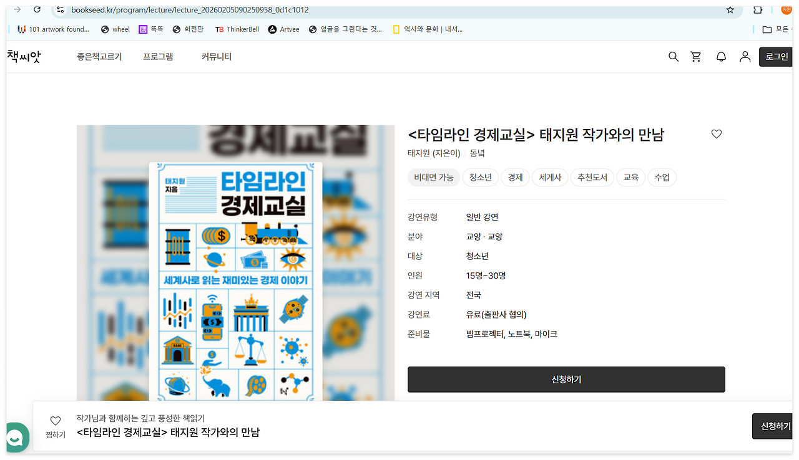Viewport: 799px width, 460px height.
Task: Open the chat support bubble icon
Action: (16, 438)
